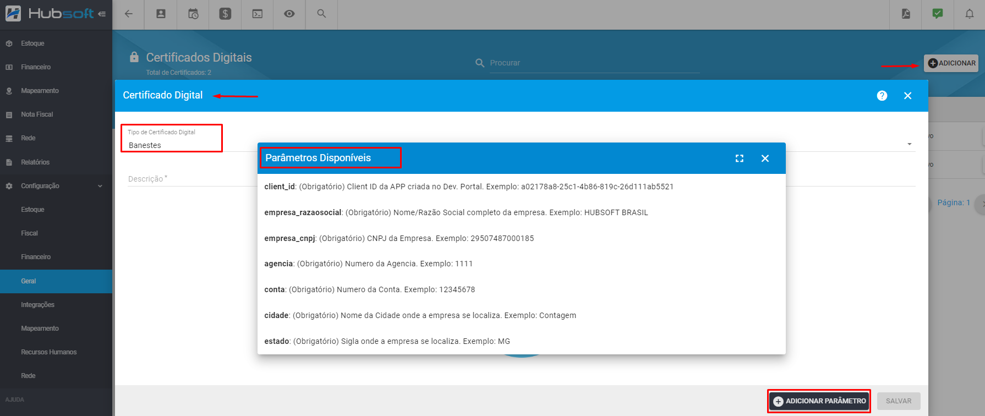Image resolution: width=985 pixels, height=416 pixels.
Task: Click ADICIONAR PARÂMETRO button
Action: pos(819,401)
